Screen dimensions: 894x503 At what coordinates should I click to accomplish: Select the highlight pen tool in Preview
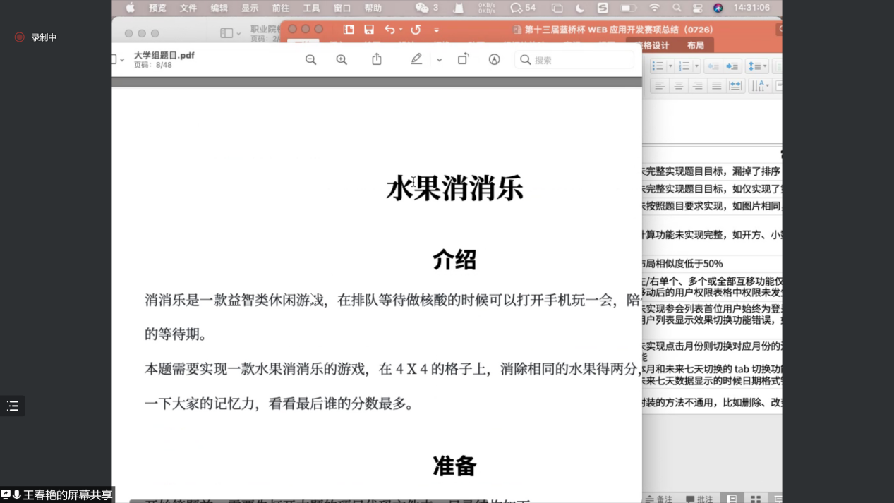[x=416, y=60]
